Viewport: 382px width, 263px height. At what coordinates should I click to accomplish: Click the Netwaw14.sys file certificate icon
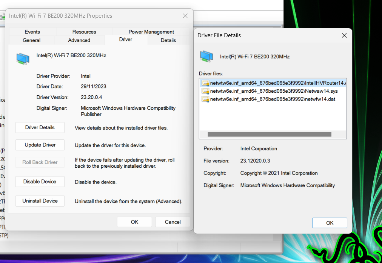205,91
